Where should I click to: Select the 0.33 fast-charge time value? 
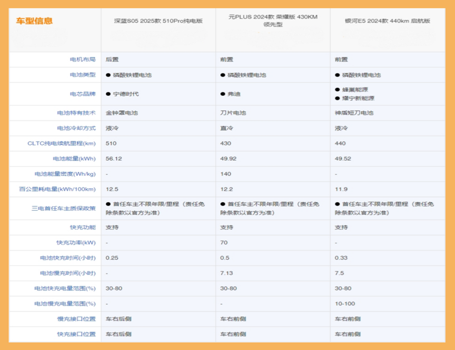(x=341, y=258)
